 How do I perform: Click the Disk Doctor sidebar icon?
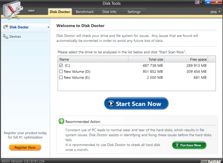pyautogui.click(x=6, y=27)
